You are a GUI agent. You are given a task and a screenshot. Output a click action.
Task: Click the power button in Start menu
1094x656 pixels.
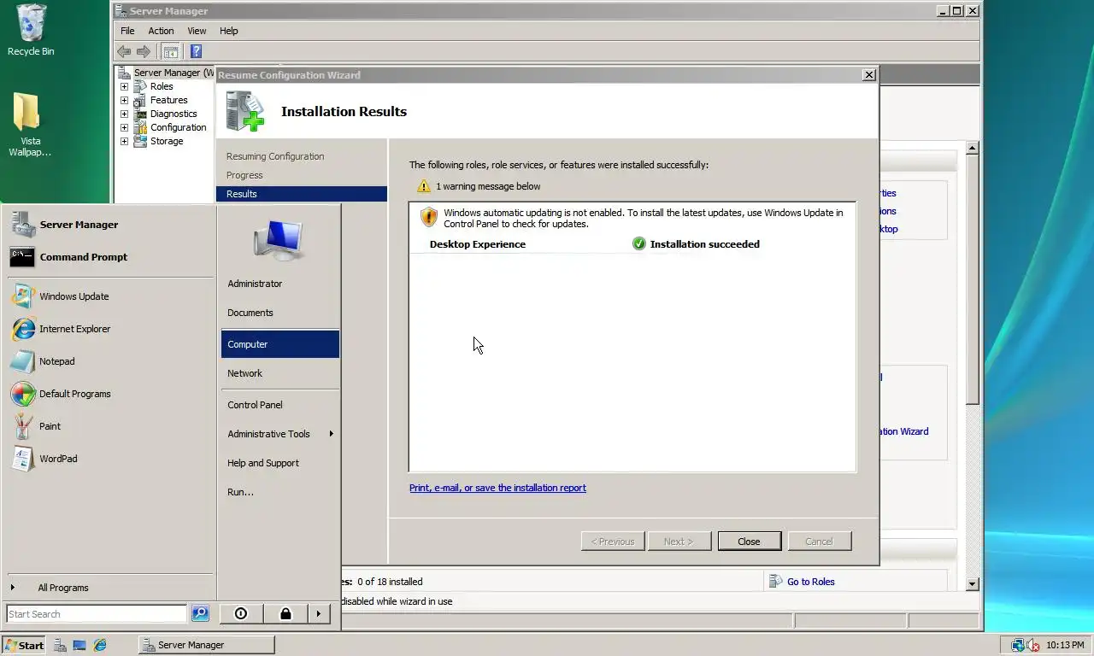[241, 613]
